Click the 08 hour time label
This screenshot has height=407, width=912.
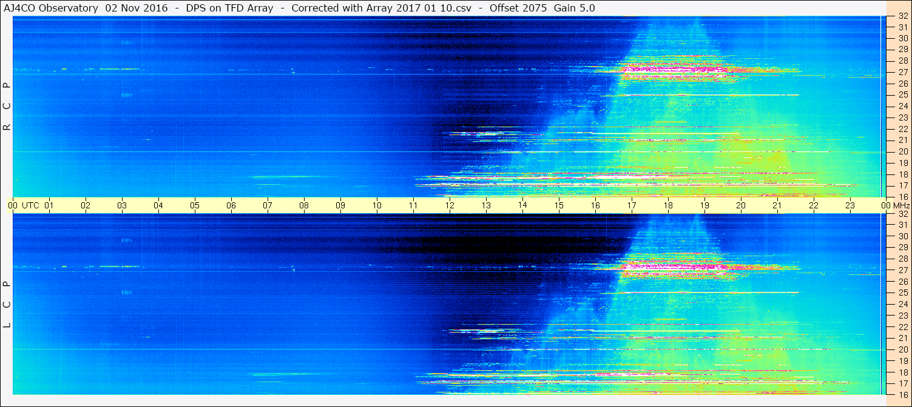[304, 206]
